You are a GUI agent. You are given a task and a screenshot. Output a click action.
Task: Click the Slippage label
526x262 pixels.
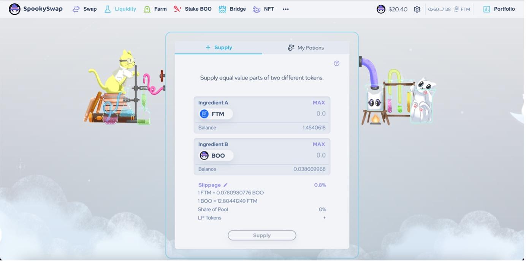click(x=209, y=185)
